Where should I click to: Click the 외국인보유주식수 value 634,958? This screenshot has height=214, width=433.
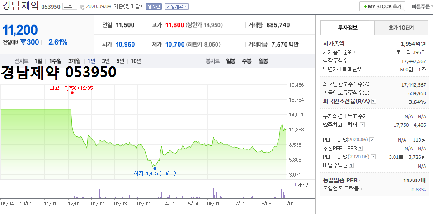pos(417,93)
